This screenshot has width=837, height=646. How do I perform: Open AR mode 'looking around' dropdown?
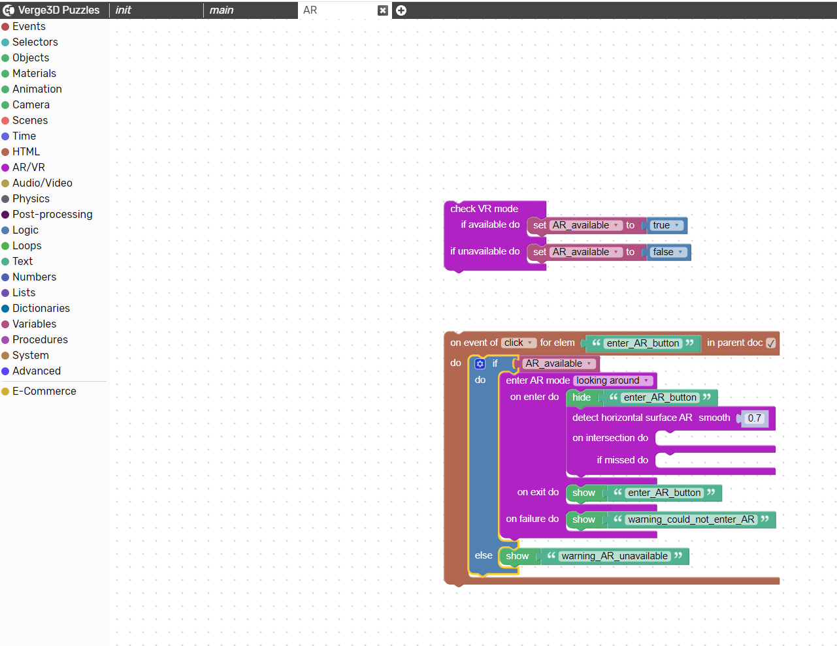coord(613,380)
